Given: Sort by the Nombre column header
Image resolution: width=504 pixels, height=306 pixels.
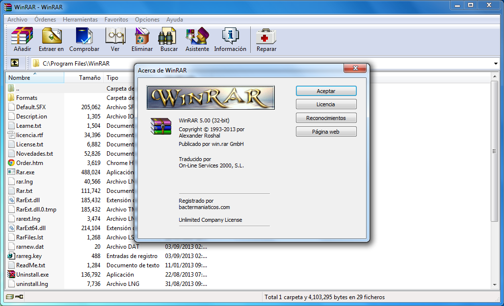Looking at the screenshot, I should [35, 77].
